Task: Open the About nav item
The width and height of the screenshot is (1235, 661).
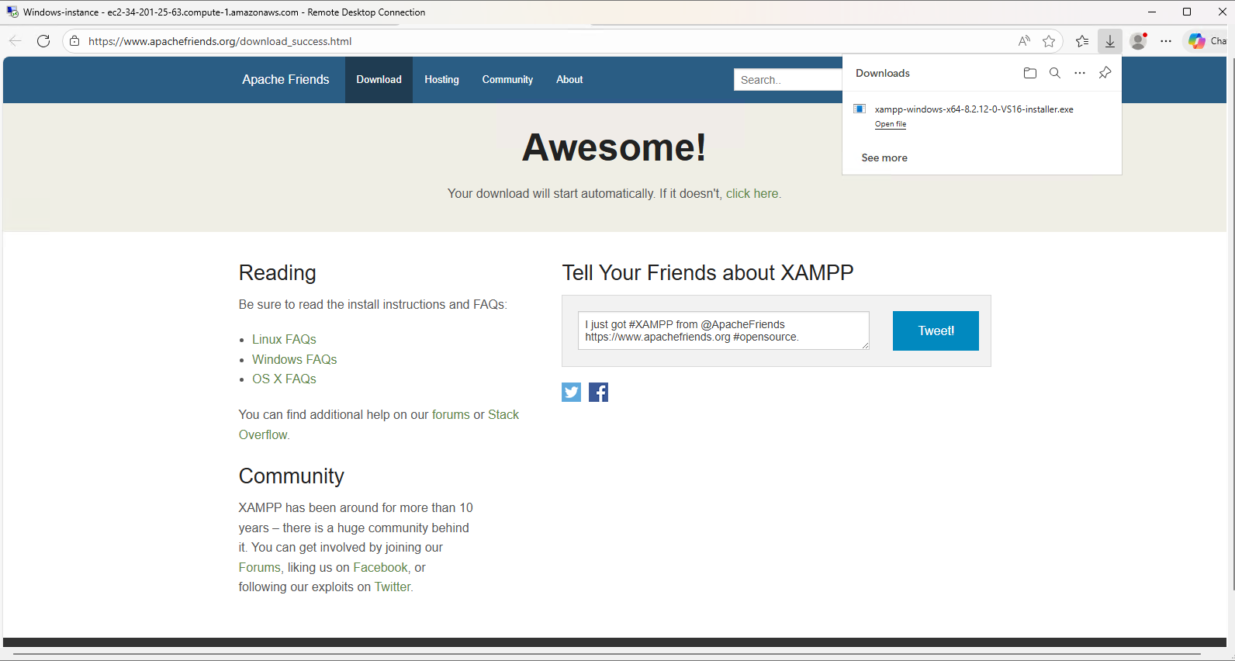Action: point(569,80)
